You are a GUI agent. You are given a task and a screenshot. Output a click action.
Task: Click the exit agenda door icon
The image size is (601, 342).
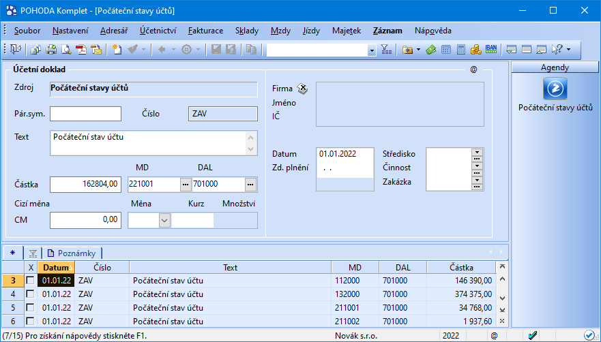point(15,50)
